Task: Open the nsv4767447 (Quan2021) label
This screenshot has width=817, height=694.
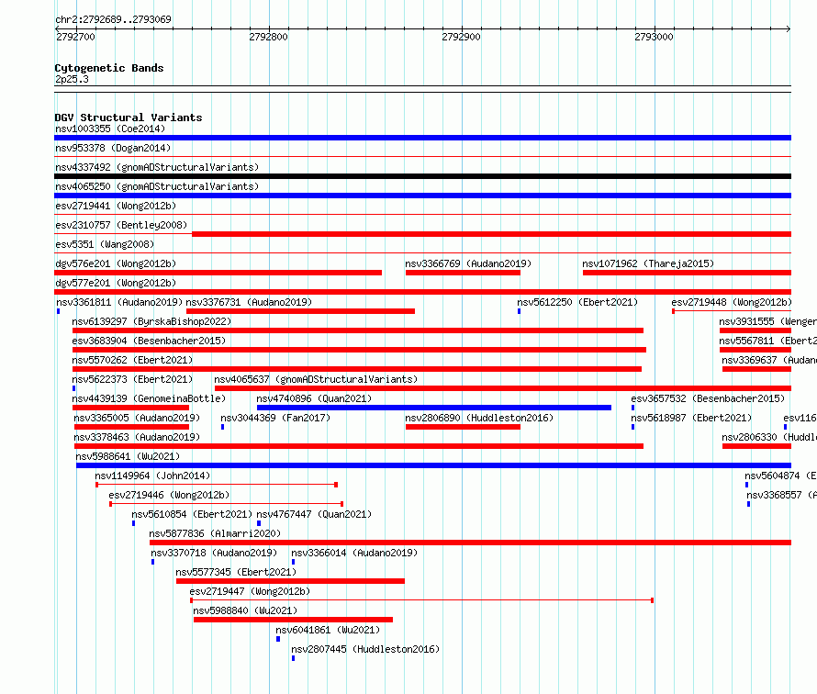Action: (314, 514)
